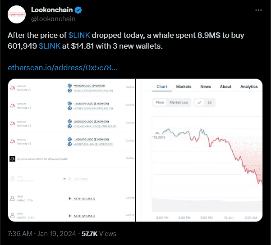Click the Lookonchain profile avatar
This screenshot has height=245, width=271.
[x=18, y=14]
